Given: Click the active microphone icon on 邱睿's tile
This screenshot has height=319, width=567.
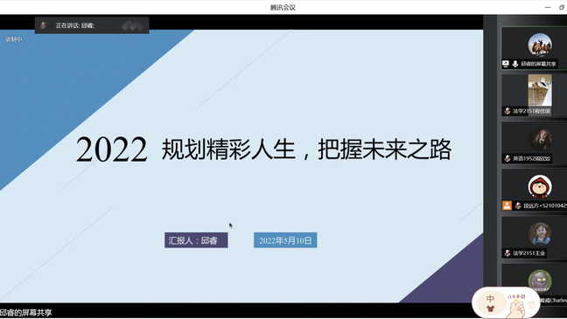Looking at the screenshot, I should tap(514, 64).
